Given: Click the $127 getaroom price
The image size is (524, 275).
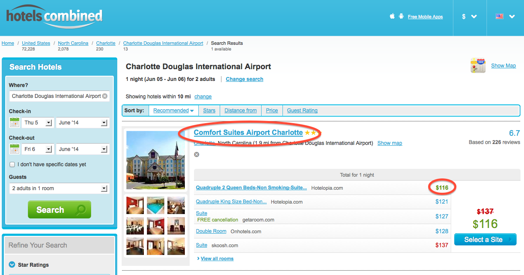Looking at the screenshot, I should (442, 216).
